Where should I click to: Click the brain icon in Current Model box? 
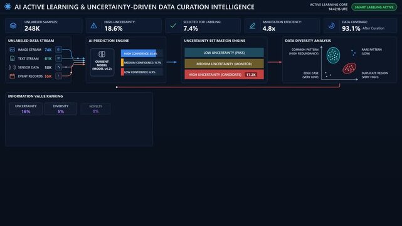102,54
